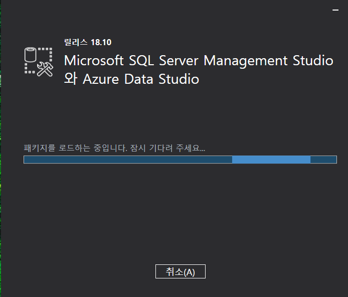Click the 'Microsoft SQL Server Management Studio' title
The width and height of the screenshot is (348, 297).
click(199, 61)
